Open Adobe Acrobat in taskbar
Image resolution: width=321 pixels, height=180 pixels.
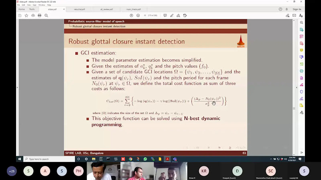[167, 159]
